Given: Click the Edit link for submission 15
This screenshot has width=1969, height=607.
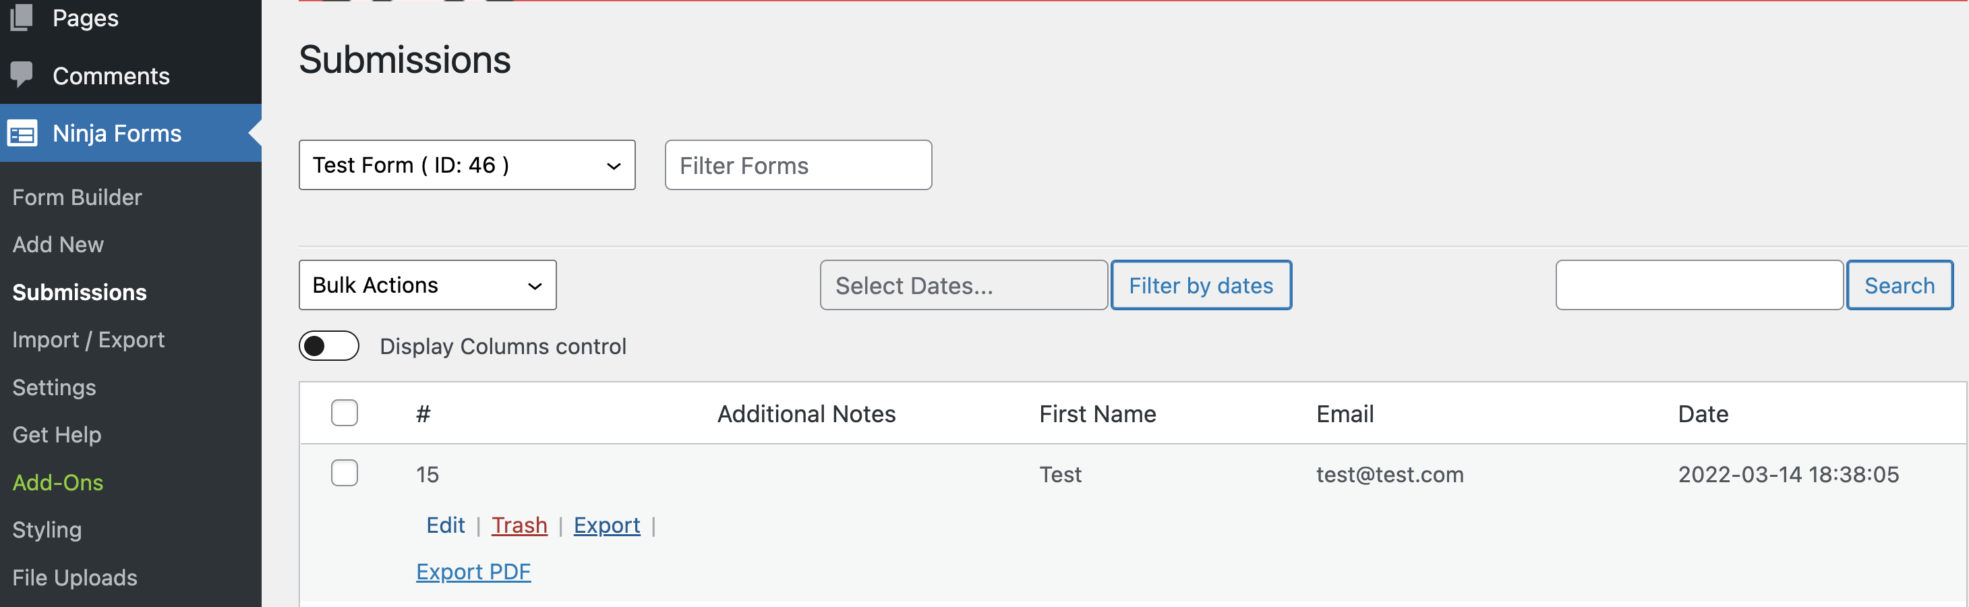Looking at the screenshot, I should click(x=445, y=525).
